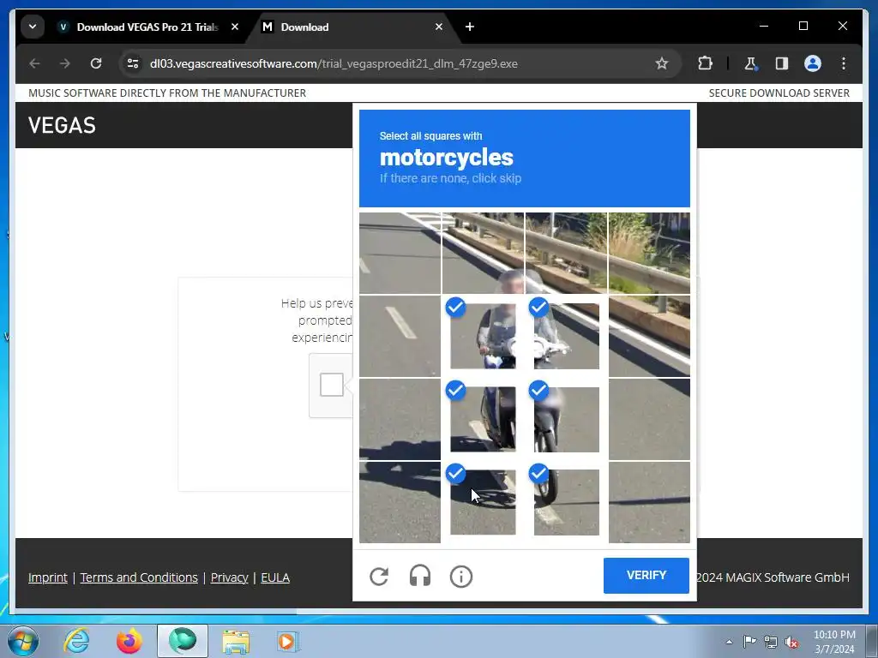Open a new browser tab
Image resolution: width=878 pixels, height=658 pixels.
tap(470, 27)
